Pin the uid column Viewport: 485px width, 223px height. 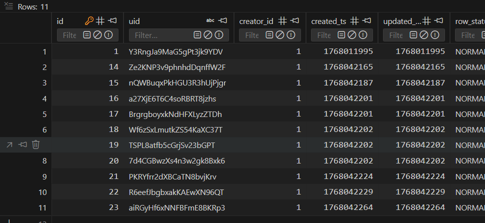[x=222, y=20]
